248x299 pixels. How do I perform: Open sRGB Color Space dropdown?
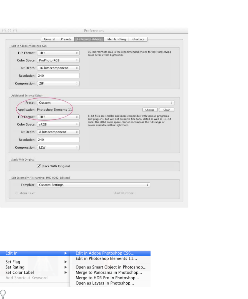tap(58, 124)
